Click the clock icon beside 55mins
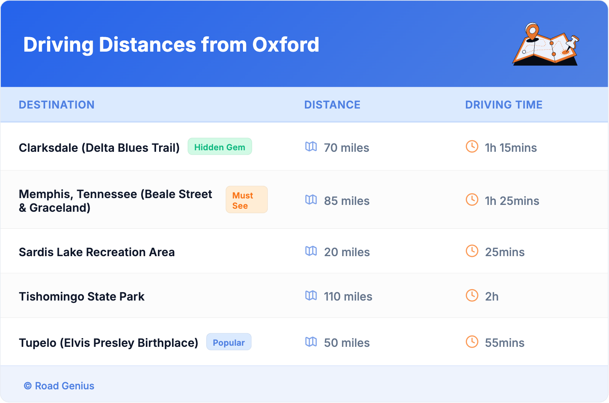The height and width of the screenshot is (403, 609). pos(472,342)
